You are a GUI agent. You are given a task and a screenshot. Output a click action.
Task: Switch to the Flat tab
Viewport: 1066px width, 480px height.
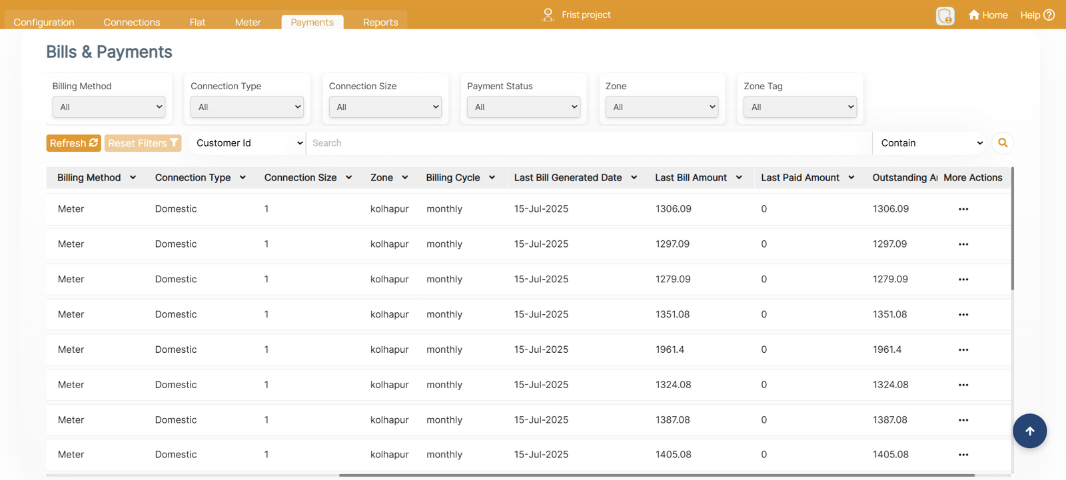197,22
